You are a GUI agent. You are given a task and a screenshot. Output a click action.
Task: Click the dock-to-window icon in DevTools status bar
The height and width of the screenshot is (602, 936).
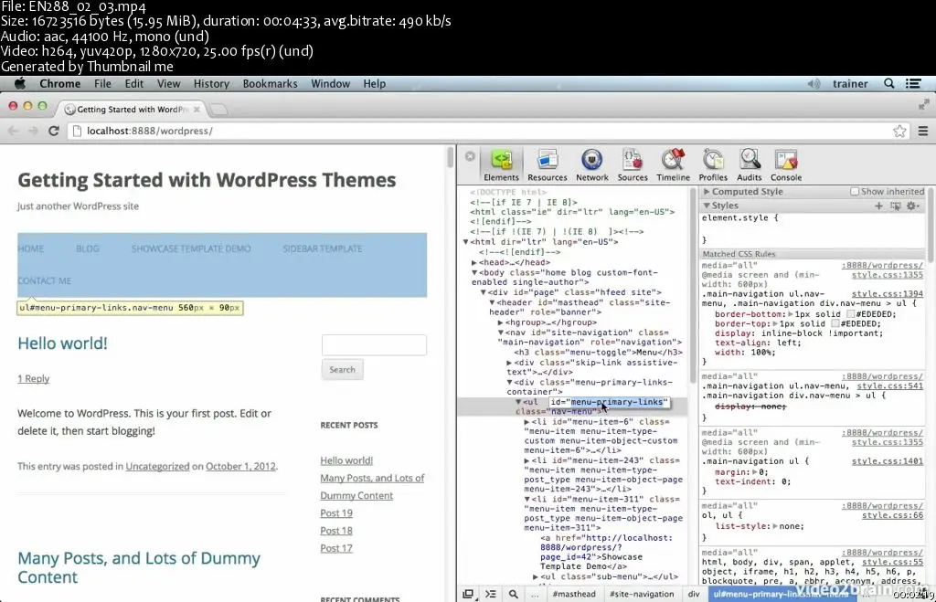(468, 595)
